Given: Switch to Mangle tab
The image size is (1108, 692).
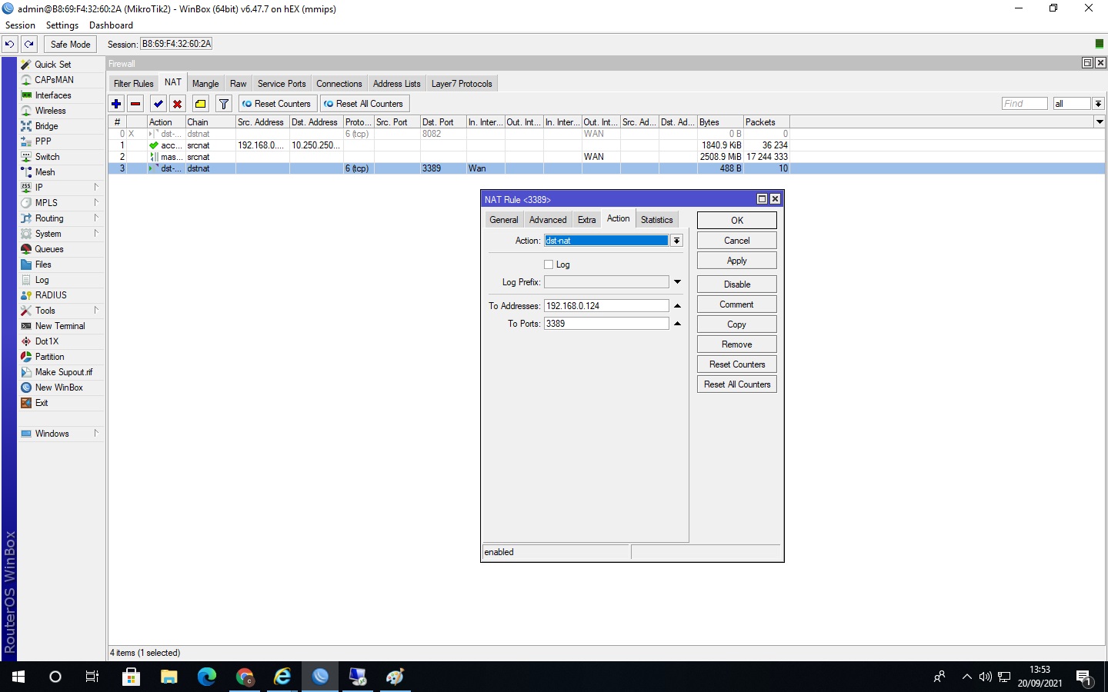Looking at the screenshot, I should [x=205, y=84].
